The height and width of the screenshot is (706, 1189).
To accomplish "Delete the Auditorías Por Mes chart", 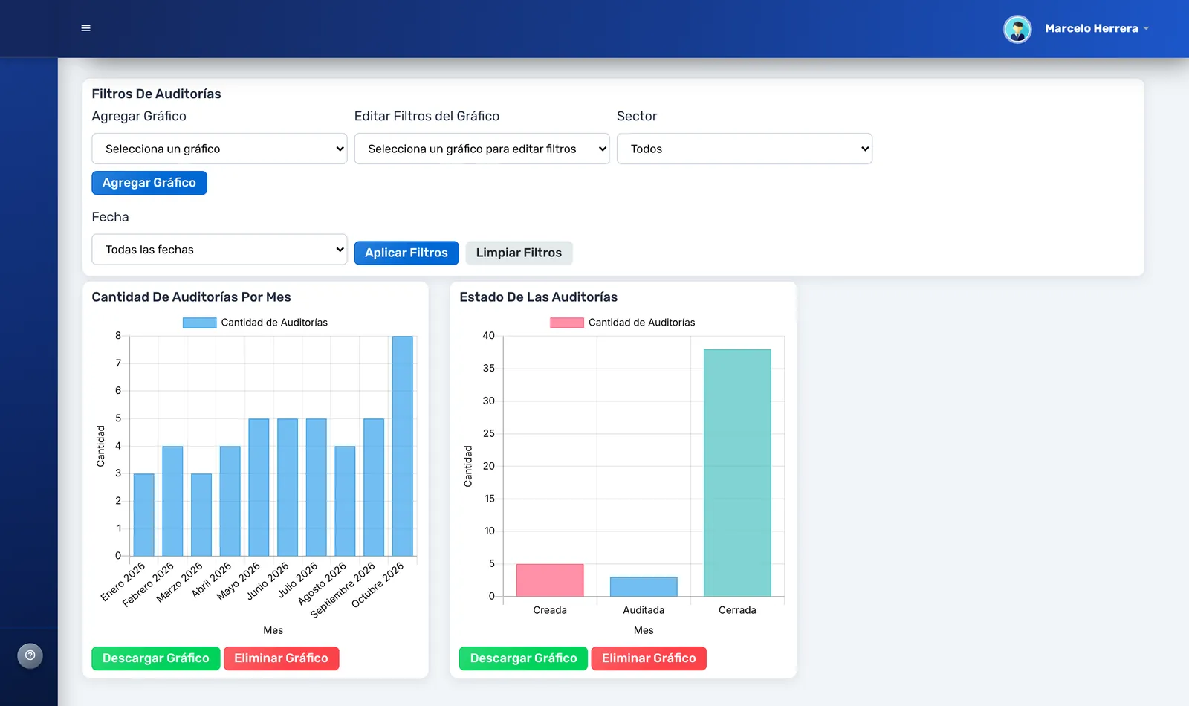I will coord(281,658).
